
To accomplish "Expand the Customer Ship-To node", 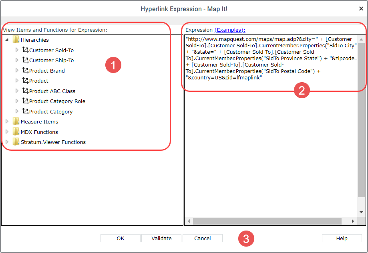I will tap(17, 60).
